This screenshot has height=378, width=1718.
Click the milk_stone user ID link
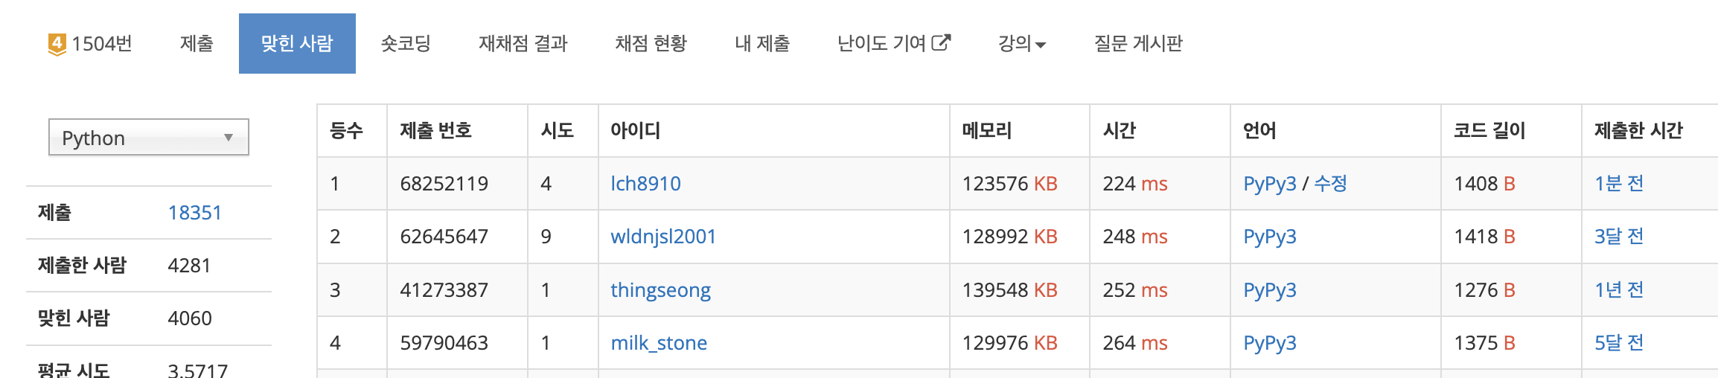click(x=659, y=343)
